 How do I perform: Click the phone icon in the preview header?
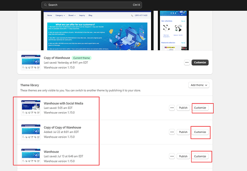(132, 15)
